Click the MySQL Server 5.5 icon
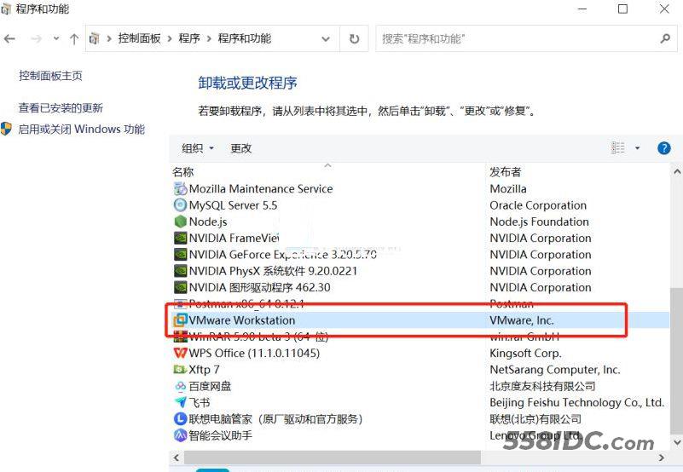683x472 pixels. [180, 205]
